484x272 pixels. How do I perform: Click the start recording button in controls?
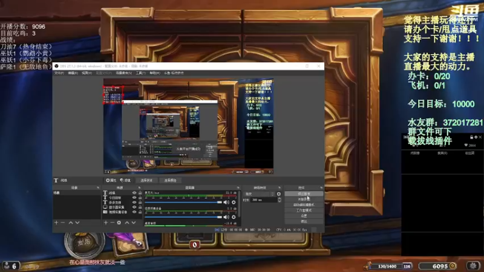click(x=304, y=199)
